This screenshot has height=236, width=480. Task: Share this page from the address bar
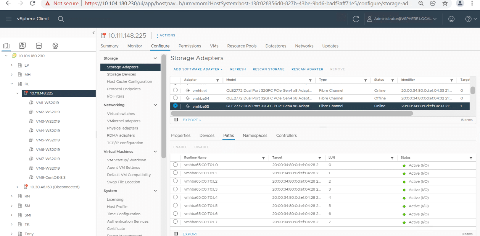[x=433, y=3]
